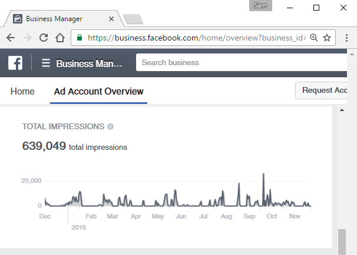Maximize the browser window
The image size is (357, 255).
click(316, 8)
